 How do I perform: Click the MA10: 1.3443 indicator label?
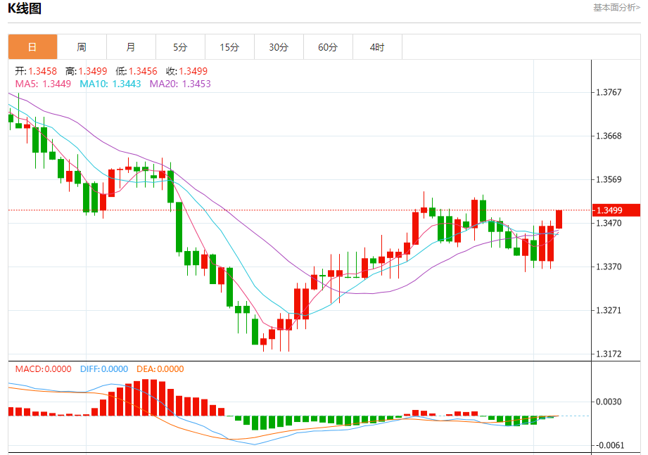[x=110, y=84]
